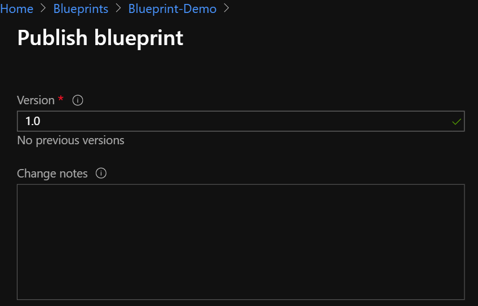Navigate to the Blueprints breadcrumb

click(81, 9)
